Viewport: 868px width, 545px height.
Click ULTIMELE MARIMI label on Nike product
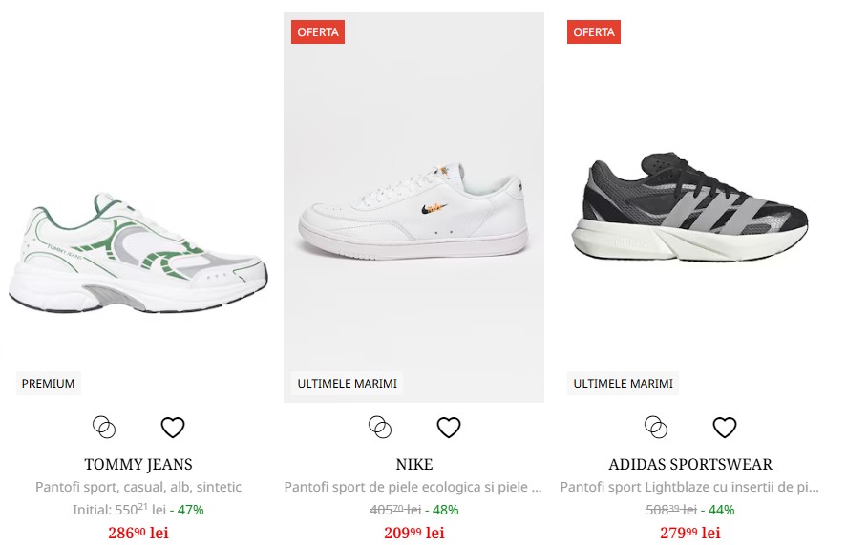pyautogui.click(x=348, y=384)
